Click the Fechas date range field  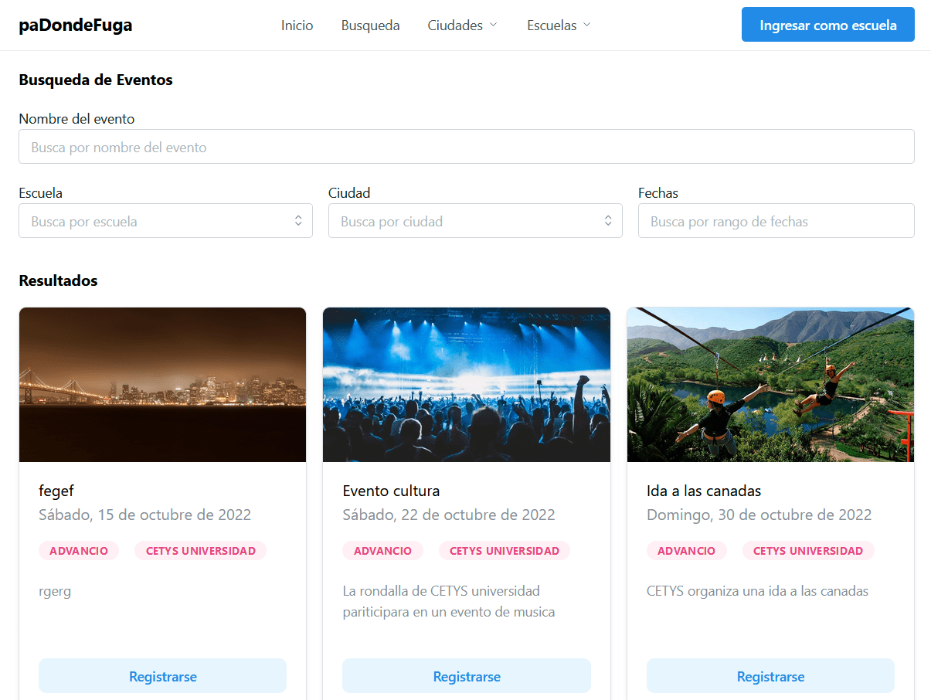pos(776,221)
